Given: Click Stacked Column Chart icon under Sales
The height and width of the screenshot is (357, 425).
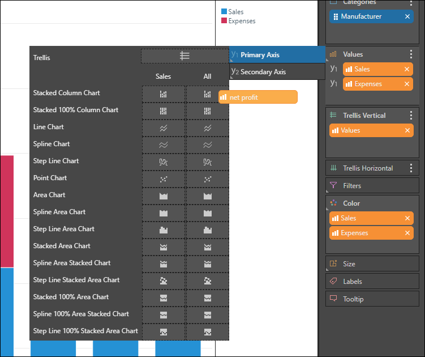Looking at the screenshot, I should pos(163,94).
